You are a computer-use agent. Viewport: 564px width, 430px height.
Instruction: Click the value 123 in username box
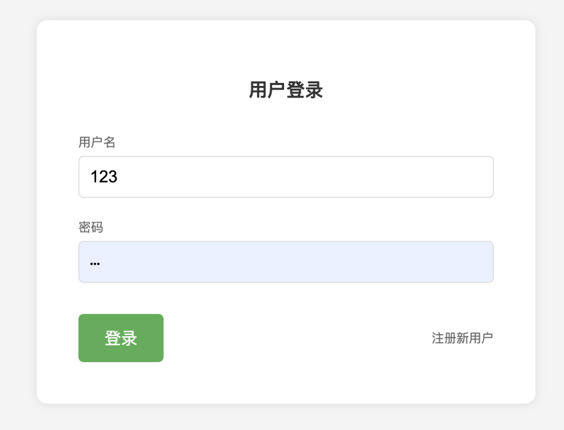(x=104, y=177)
